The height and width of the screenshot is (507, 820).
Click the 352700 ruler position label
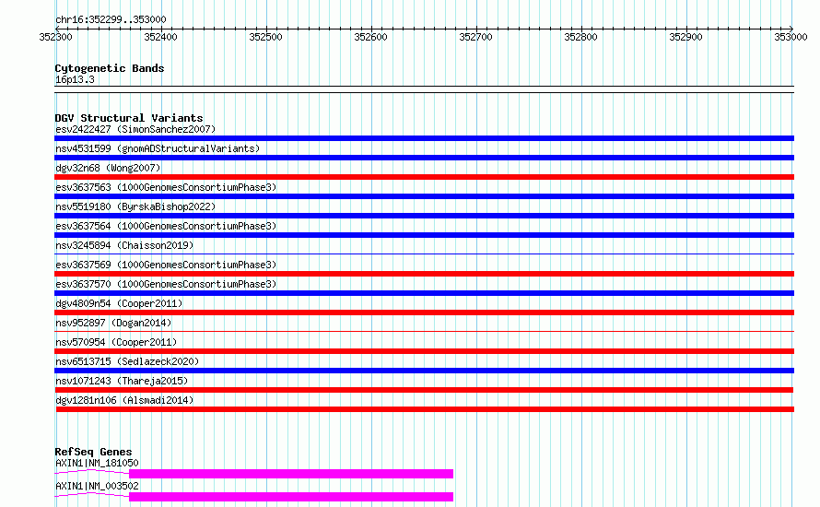(476, 37)
